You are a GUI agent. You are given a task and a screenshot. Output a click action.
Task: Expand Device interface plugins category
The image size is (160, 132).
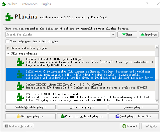pos(8,48)
